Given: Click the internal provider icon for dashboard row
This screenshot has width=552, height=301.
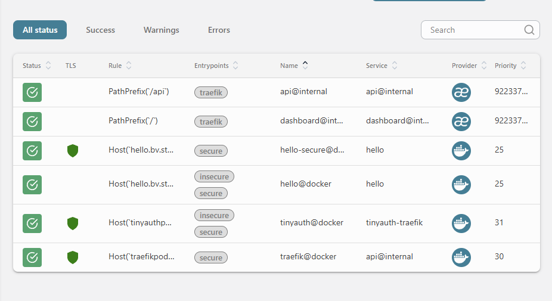Looking at the screenshot, I should point(461,122).
